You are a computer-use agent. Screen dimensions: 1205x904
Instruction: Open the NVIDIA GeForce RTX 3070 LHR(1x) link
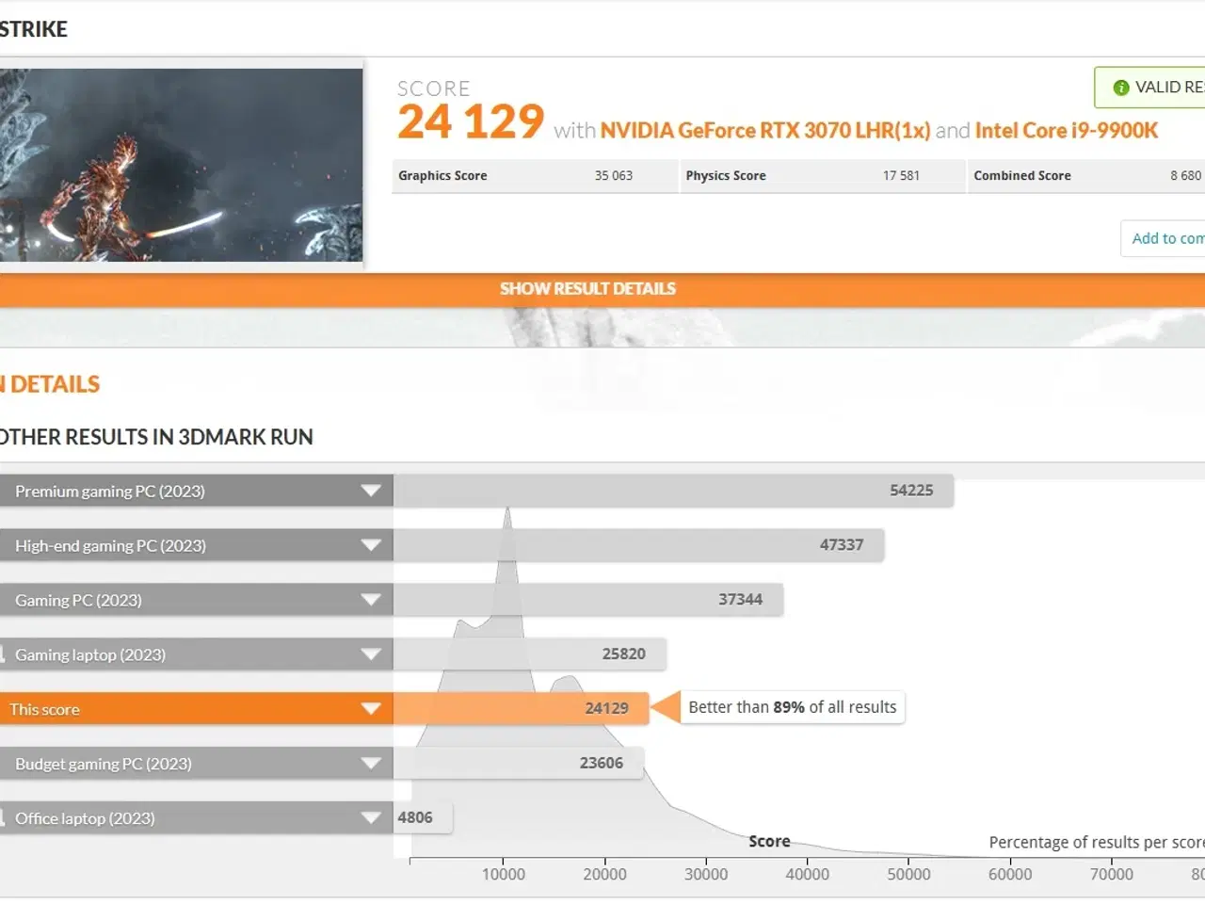coord(764,130)
